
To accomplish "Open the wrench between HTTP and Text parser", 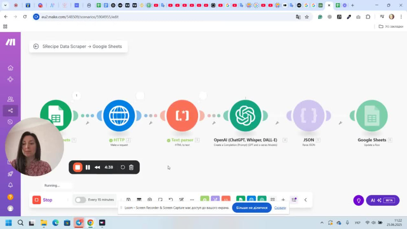I will pos(151,123).
